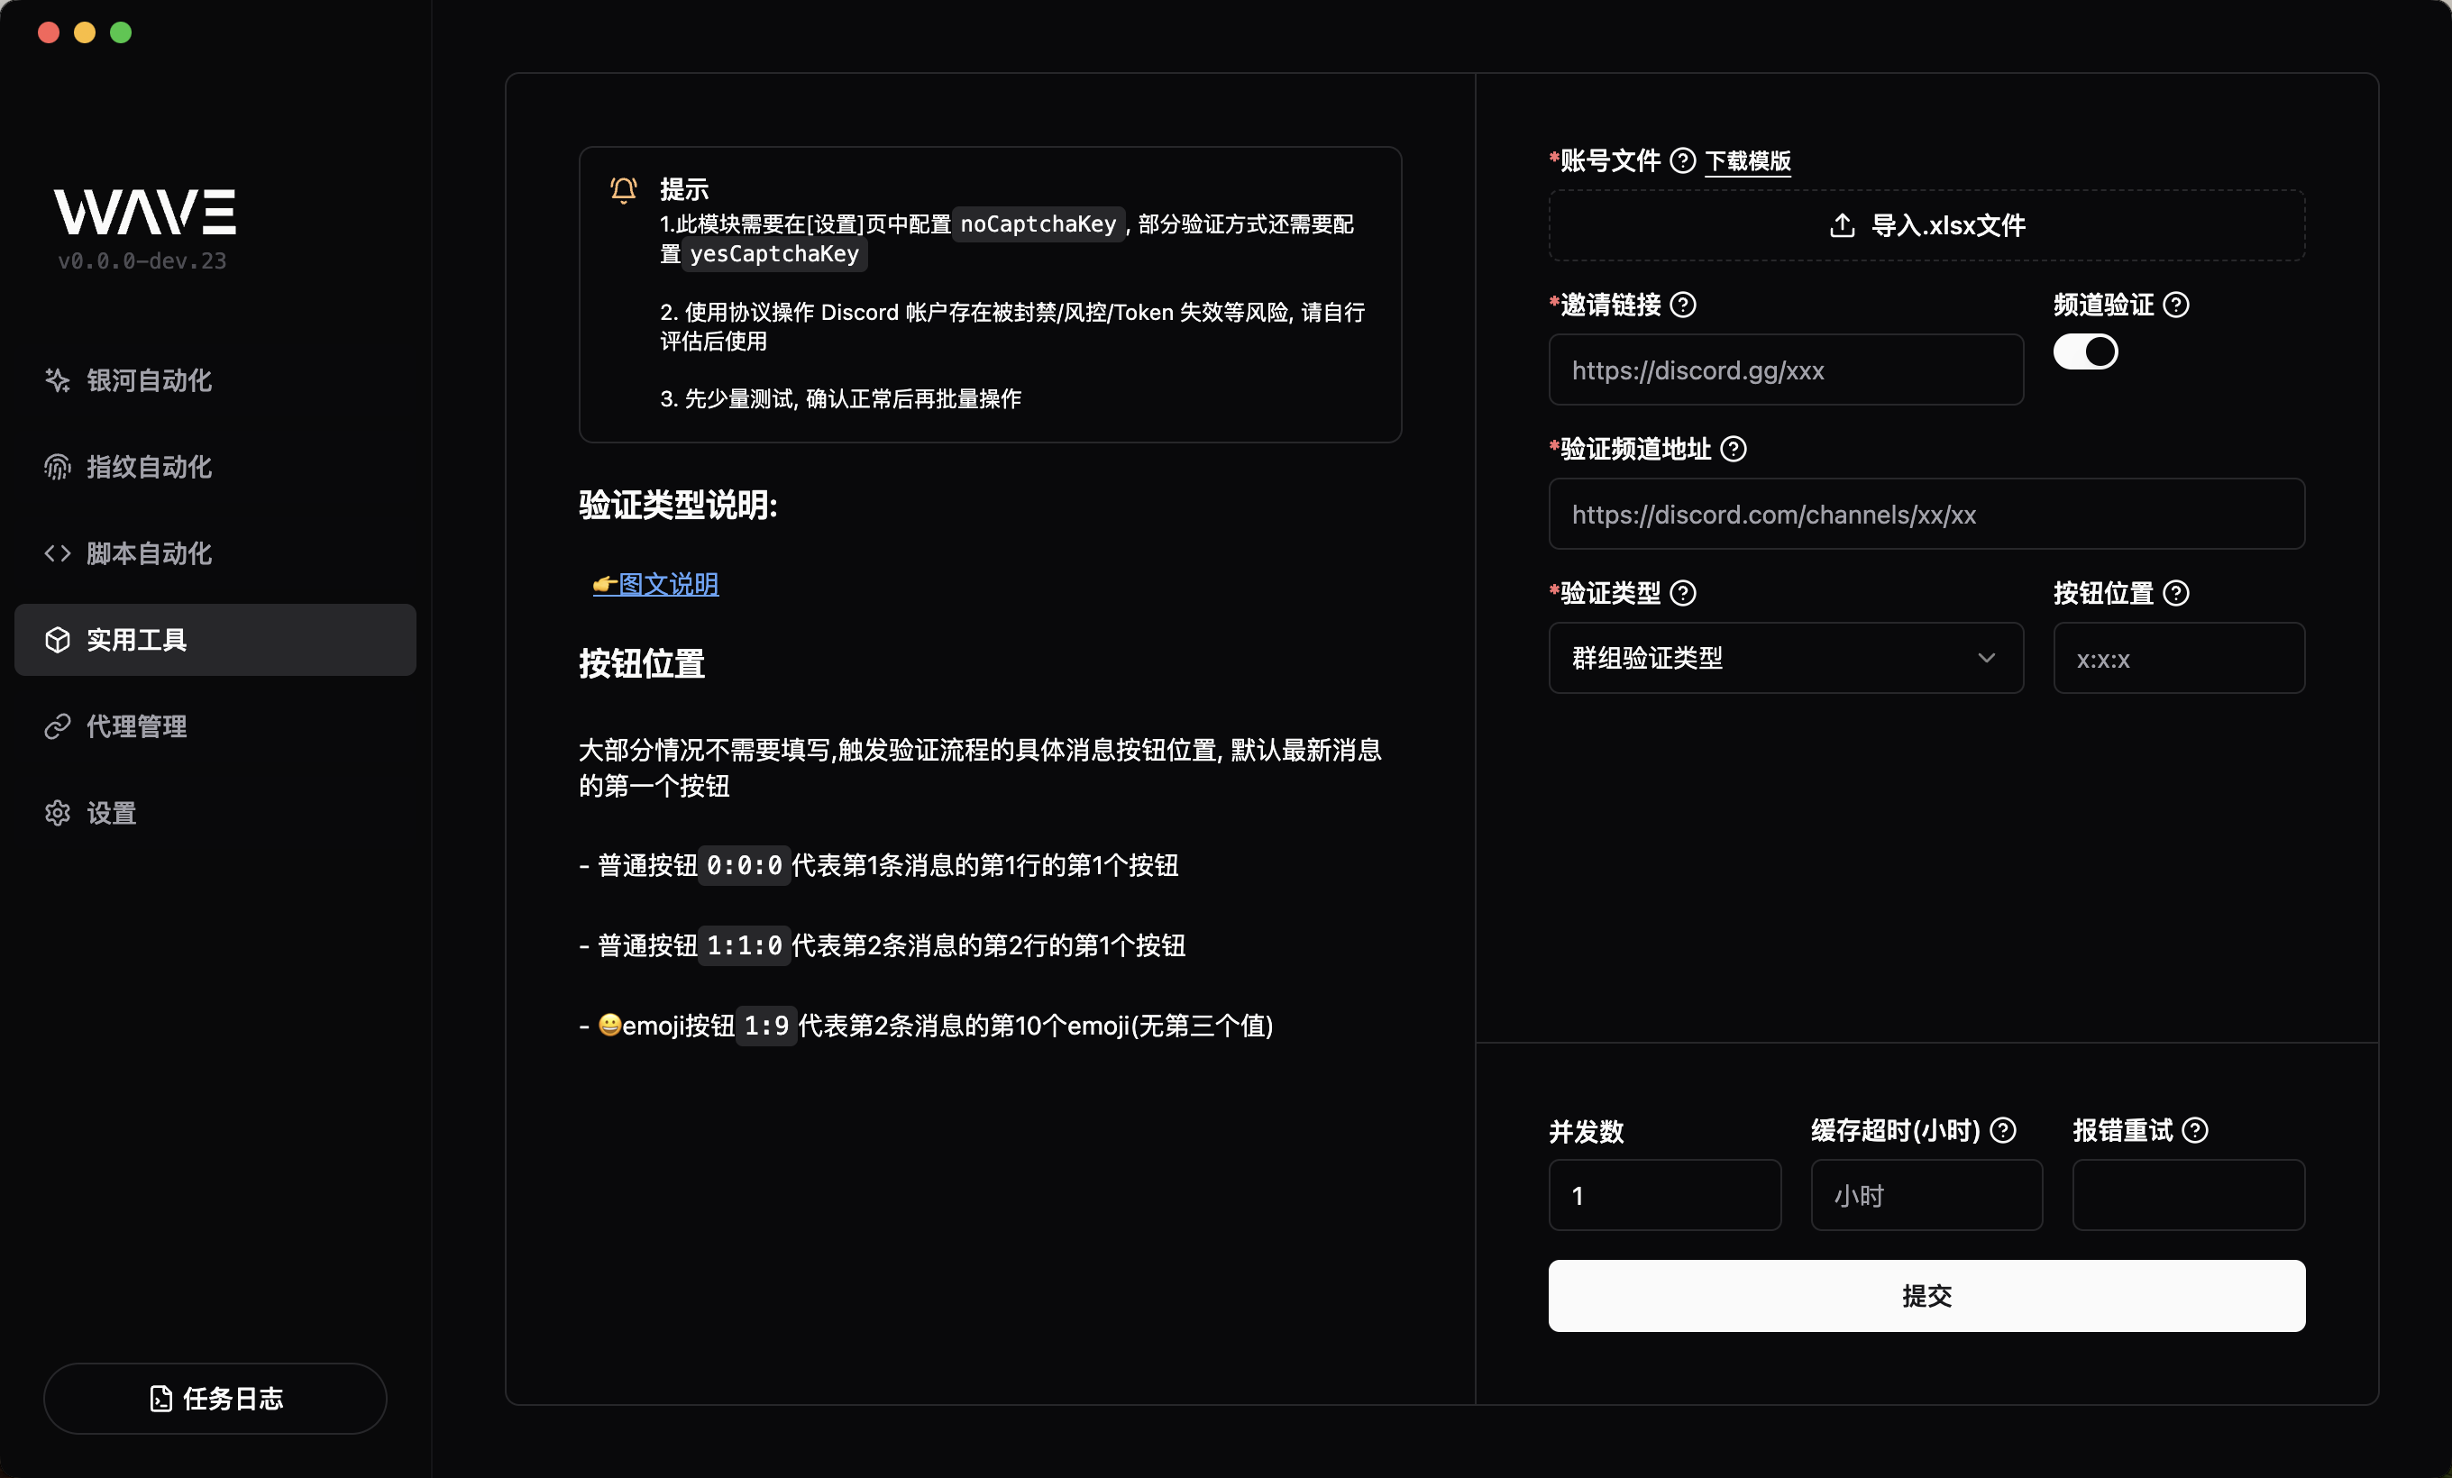Toggle the 频道验证 switch off

[2085, 351]
